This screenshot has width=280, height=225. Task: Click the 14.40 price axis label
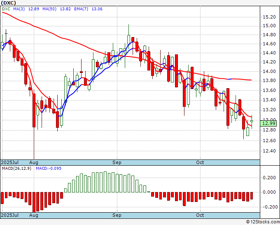(269, 53)
